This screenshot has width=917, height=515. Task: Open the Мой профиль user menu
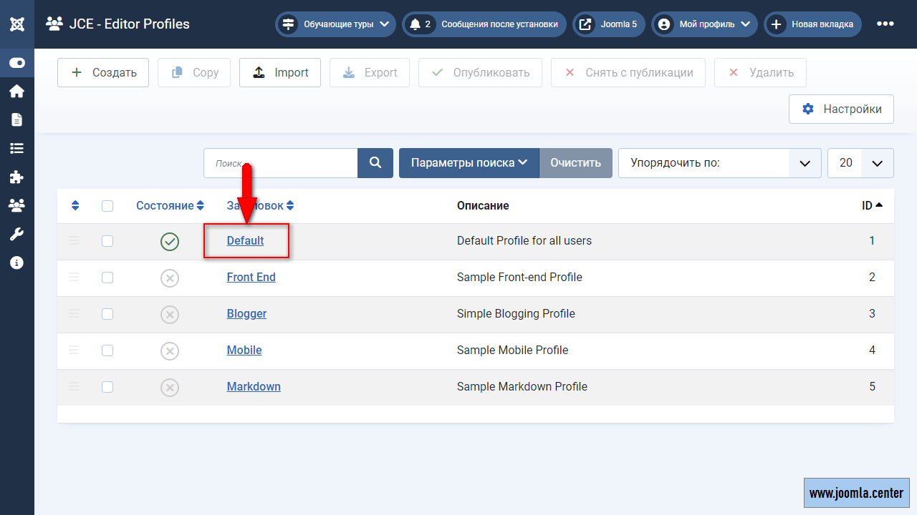(704, 24)
